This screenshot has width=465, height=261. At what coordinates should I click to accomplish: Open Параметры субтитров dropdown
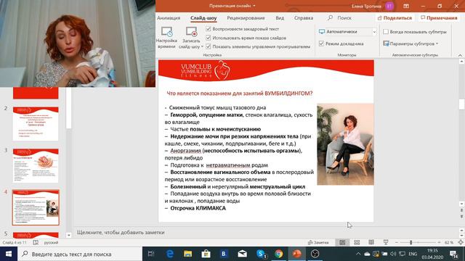point(411,43)
